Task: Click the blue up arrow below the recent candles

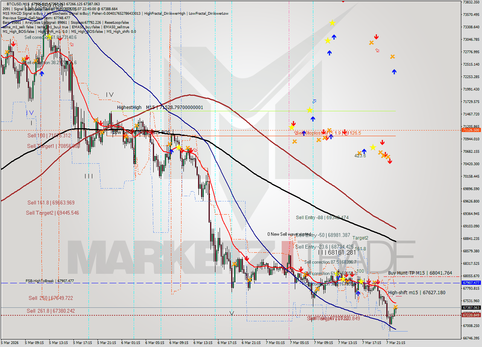Action: (x=358, y=293)
